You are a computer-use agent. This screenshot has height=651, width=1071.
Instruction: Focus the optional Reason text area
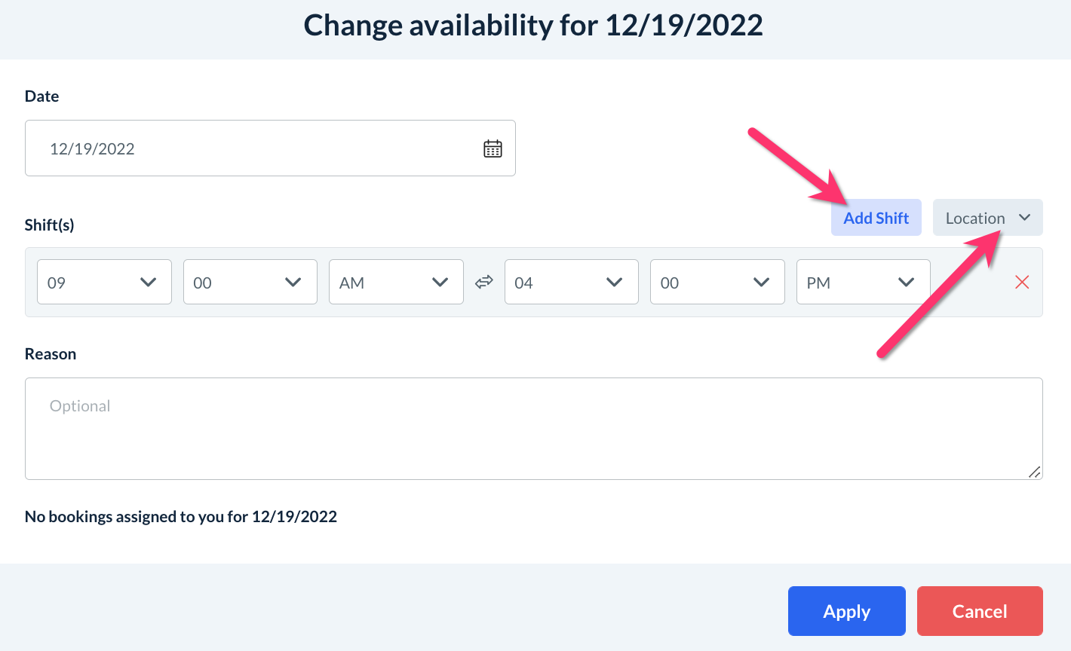(x=533, y=428)
